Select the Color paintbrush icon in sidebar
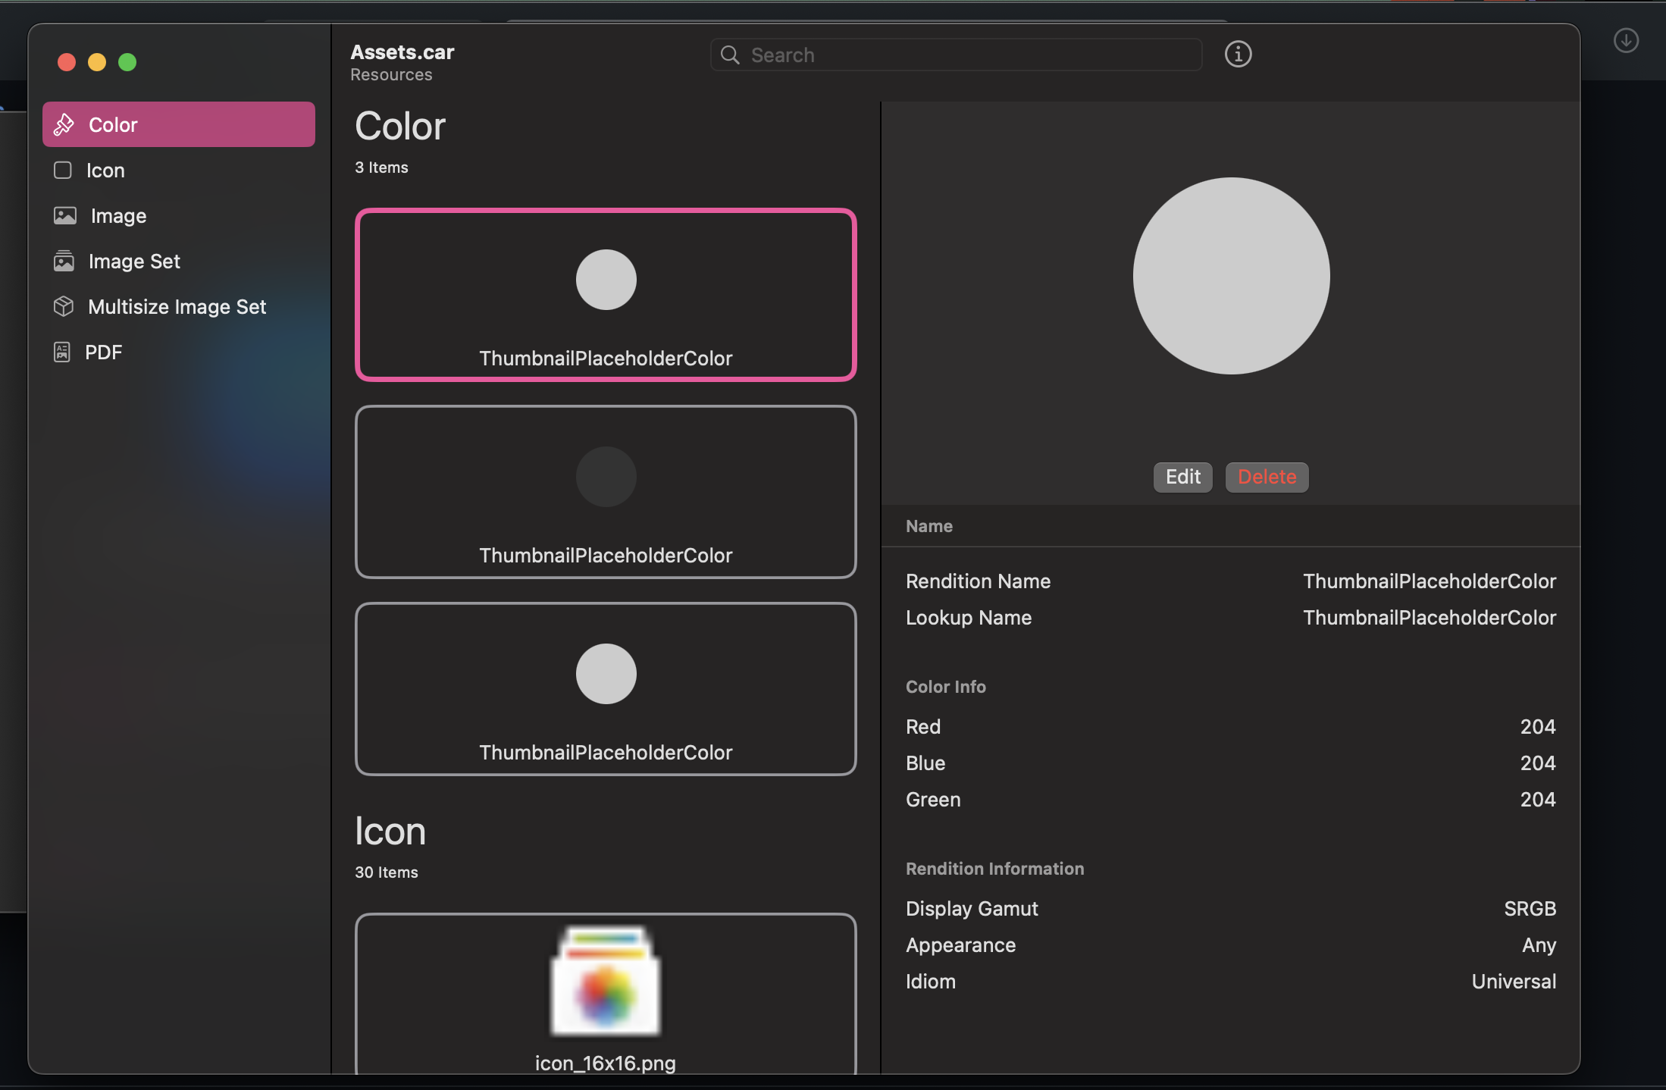The height and width of the screenshot is (1090, 1666). click(x=64, y=124)
